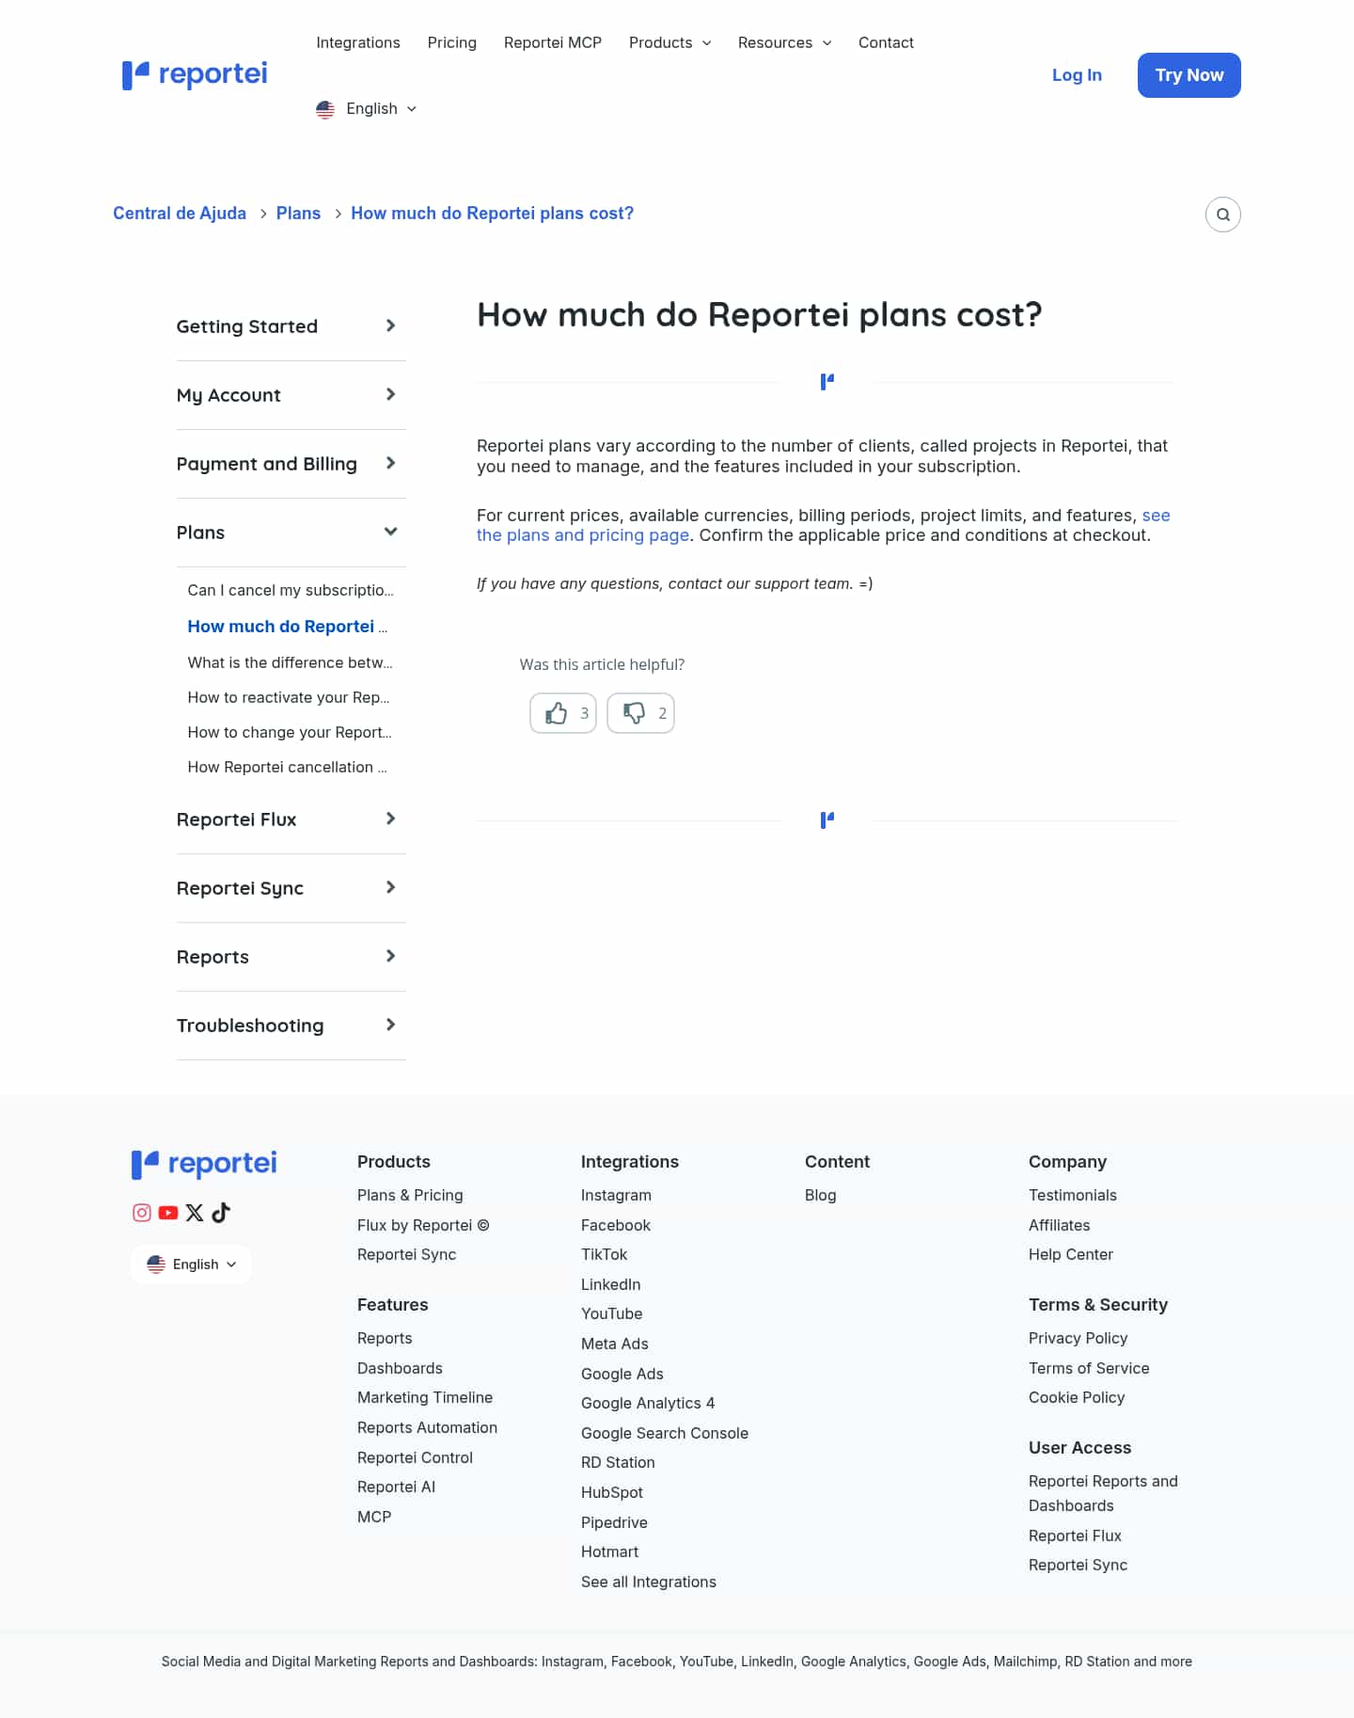
Task: Follow the plans and pricing page link
Action: pyautogui.click(x=583, y=535)
